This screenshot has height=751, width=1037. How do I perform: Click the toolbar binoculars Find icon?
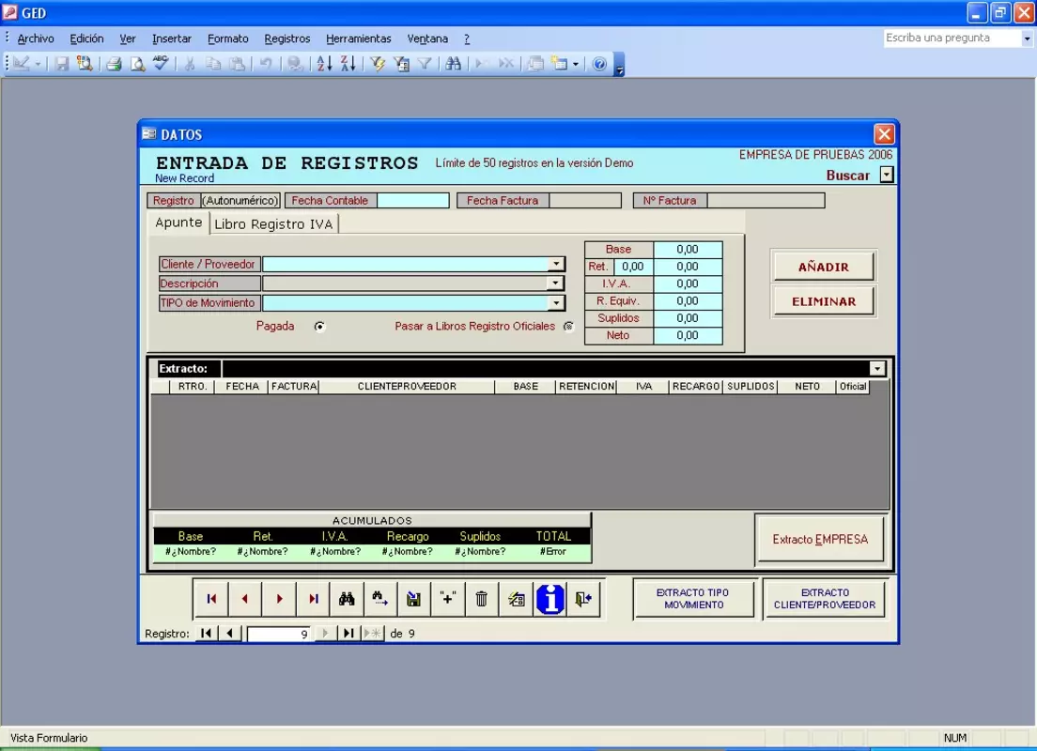tap(453, 64)
